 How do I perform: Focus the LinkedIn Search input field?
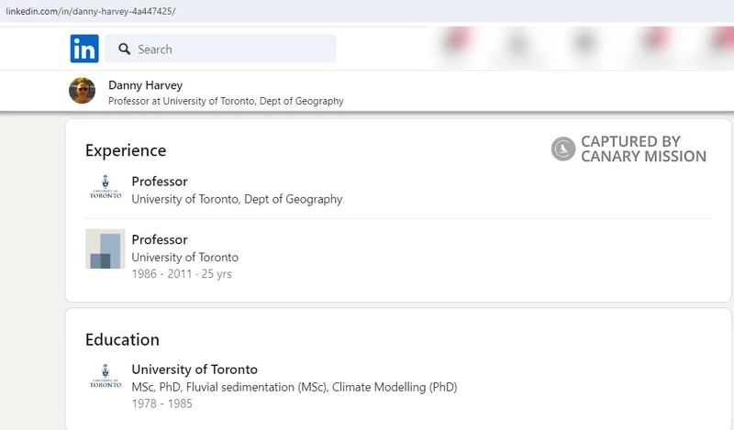(x=220, y=49)
